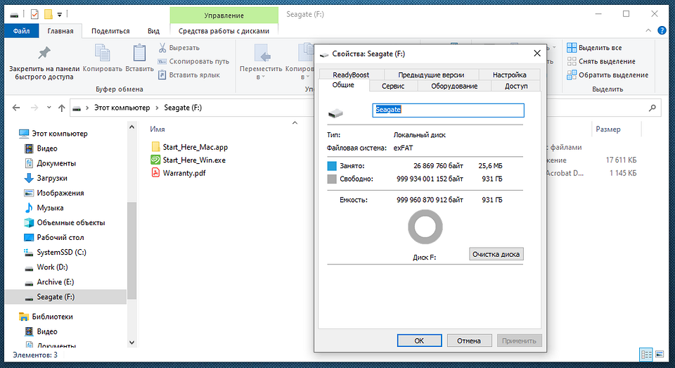The width and height of the screenshot is (675, 368).
Task: Select the Start_Here_Win.exe file
Action: coord(193,160)
